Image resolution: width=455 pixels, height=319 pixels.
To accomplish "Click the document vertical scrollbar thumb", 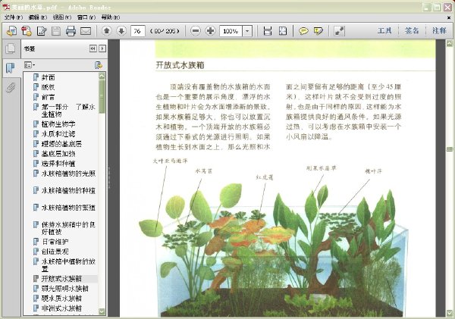I will [x=450, y=149].
